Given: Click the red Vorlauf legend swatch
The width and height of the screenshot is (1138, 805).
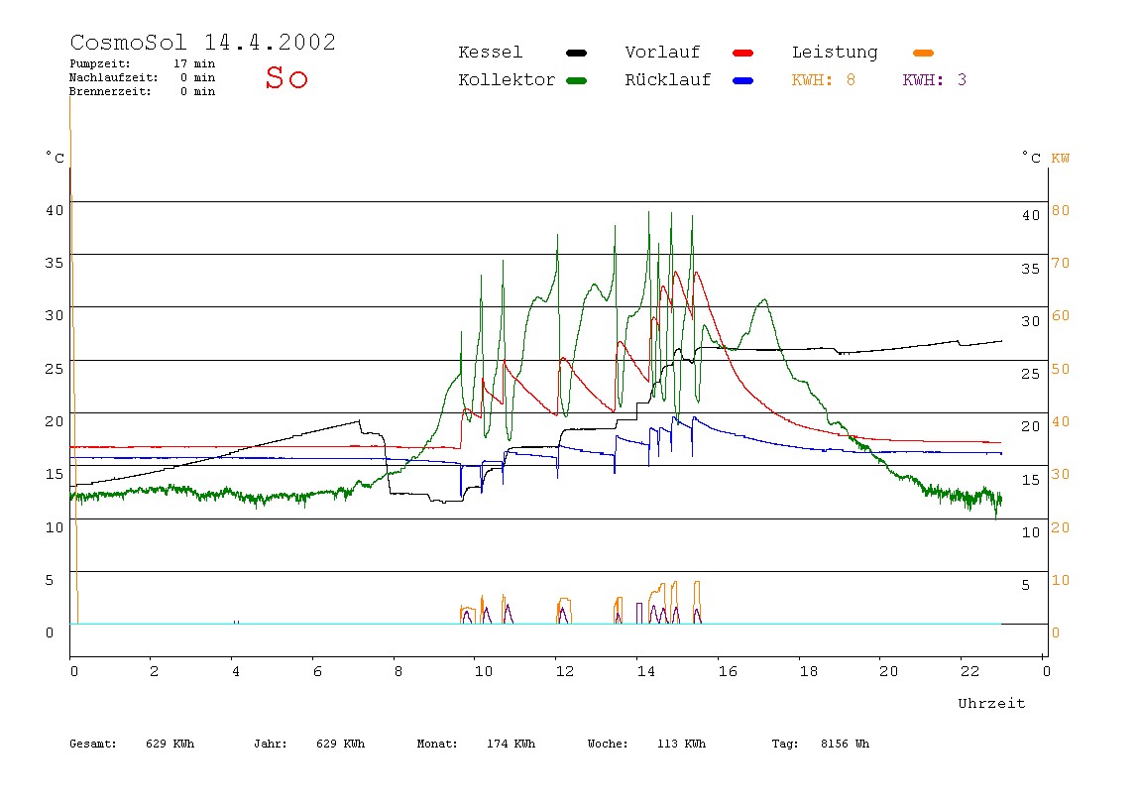Looking at the screenshot, I should tap(743, 53).
